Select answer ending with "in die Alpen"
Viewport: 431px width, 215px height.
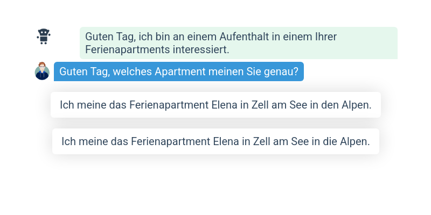click(x=215, y=141)
